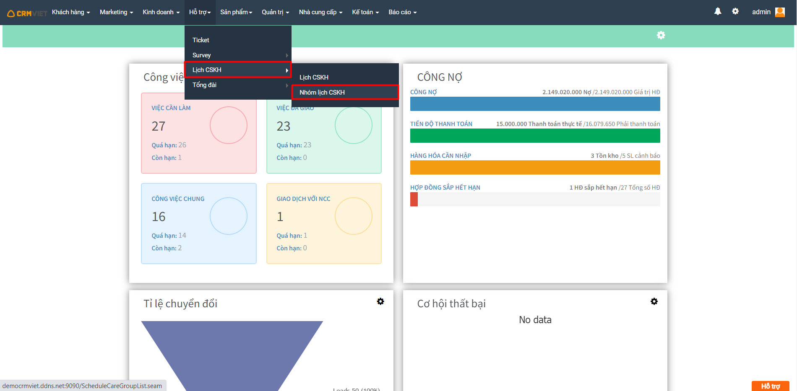Image resolution: width=797 pixels, height=391 pixels.
Task: Open the Khách hàng dropdown menu
Action: coord(71,12)
